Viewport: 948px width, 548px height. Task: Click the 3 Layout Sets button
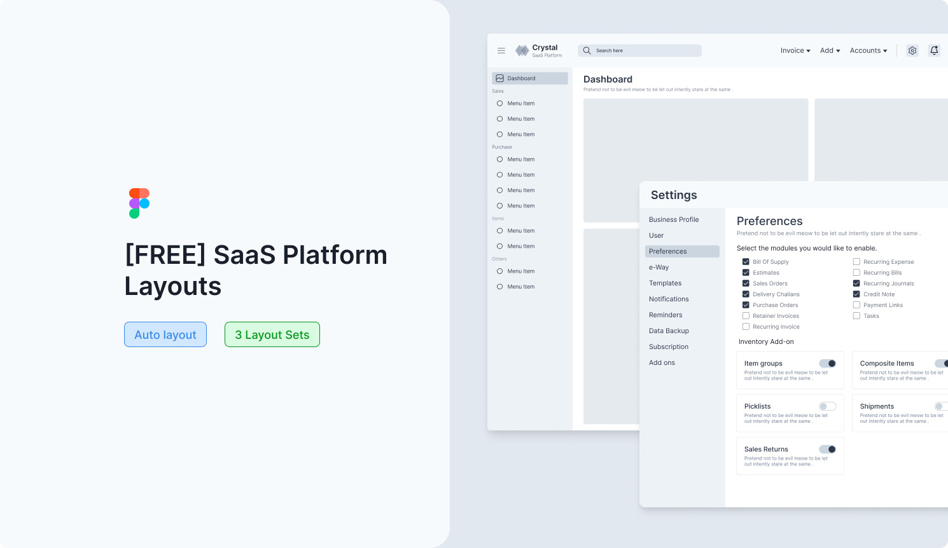[x=272, y=334]
